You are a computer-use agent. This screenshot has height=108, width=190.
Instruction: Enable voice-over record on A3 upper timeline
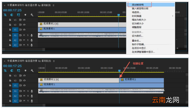pyautogui.click(x=32, y=45)
